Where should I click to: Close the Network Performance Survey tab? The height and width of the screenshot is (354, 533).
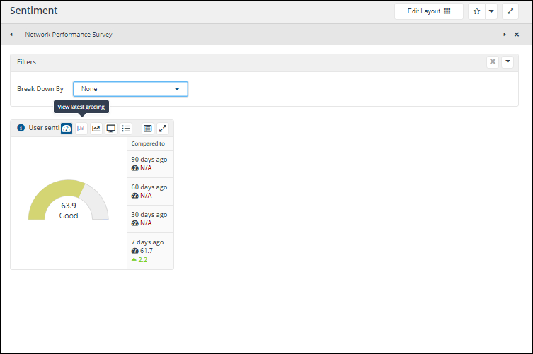tap(517, 34)
